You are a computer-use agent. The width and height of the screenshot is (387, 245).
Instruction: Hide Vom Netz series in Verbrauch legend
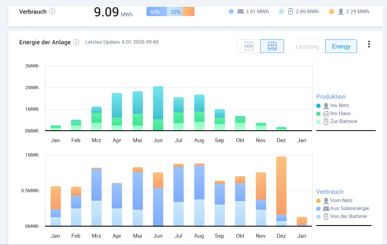[x=341, y=201]
